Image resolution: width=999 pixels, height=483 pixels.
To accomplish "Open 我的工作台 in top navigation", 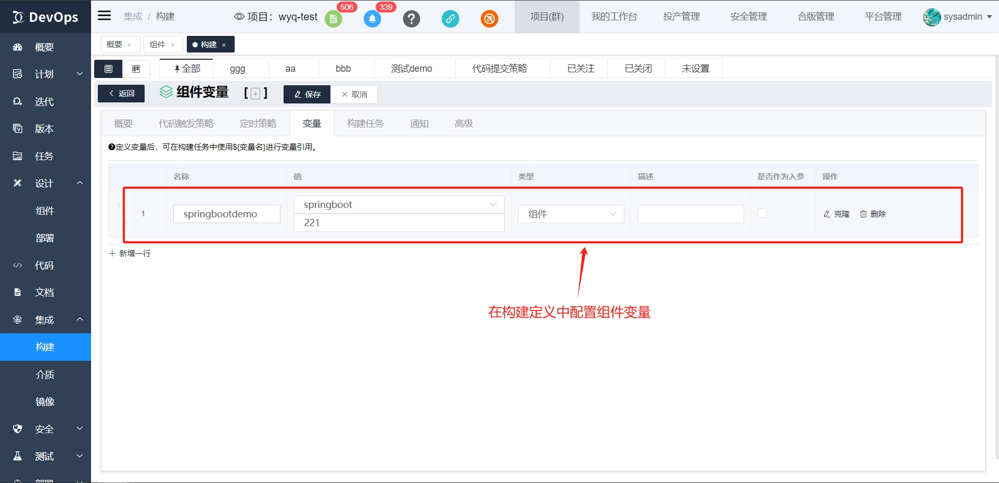I will click(614, 17).
